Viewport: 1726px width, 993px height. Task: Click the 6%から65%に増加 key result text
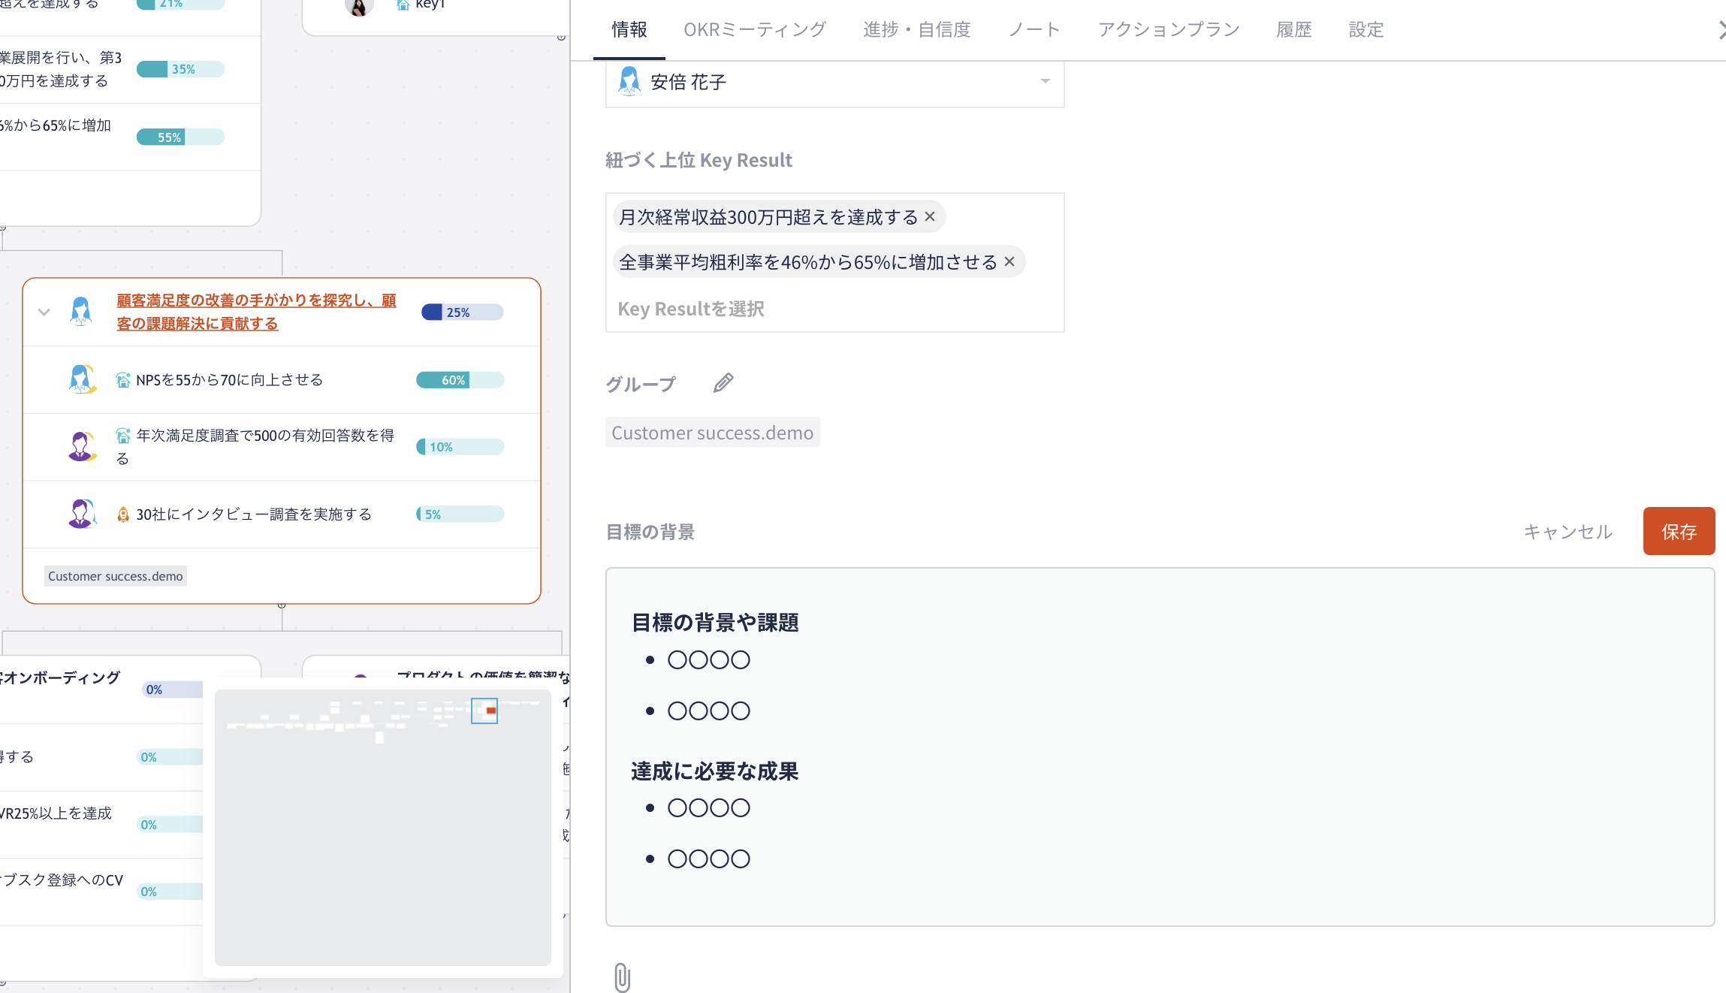[56, 125]
